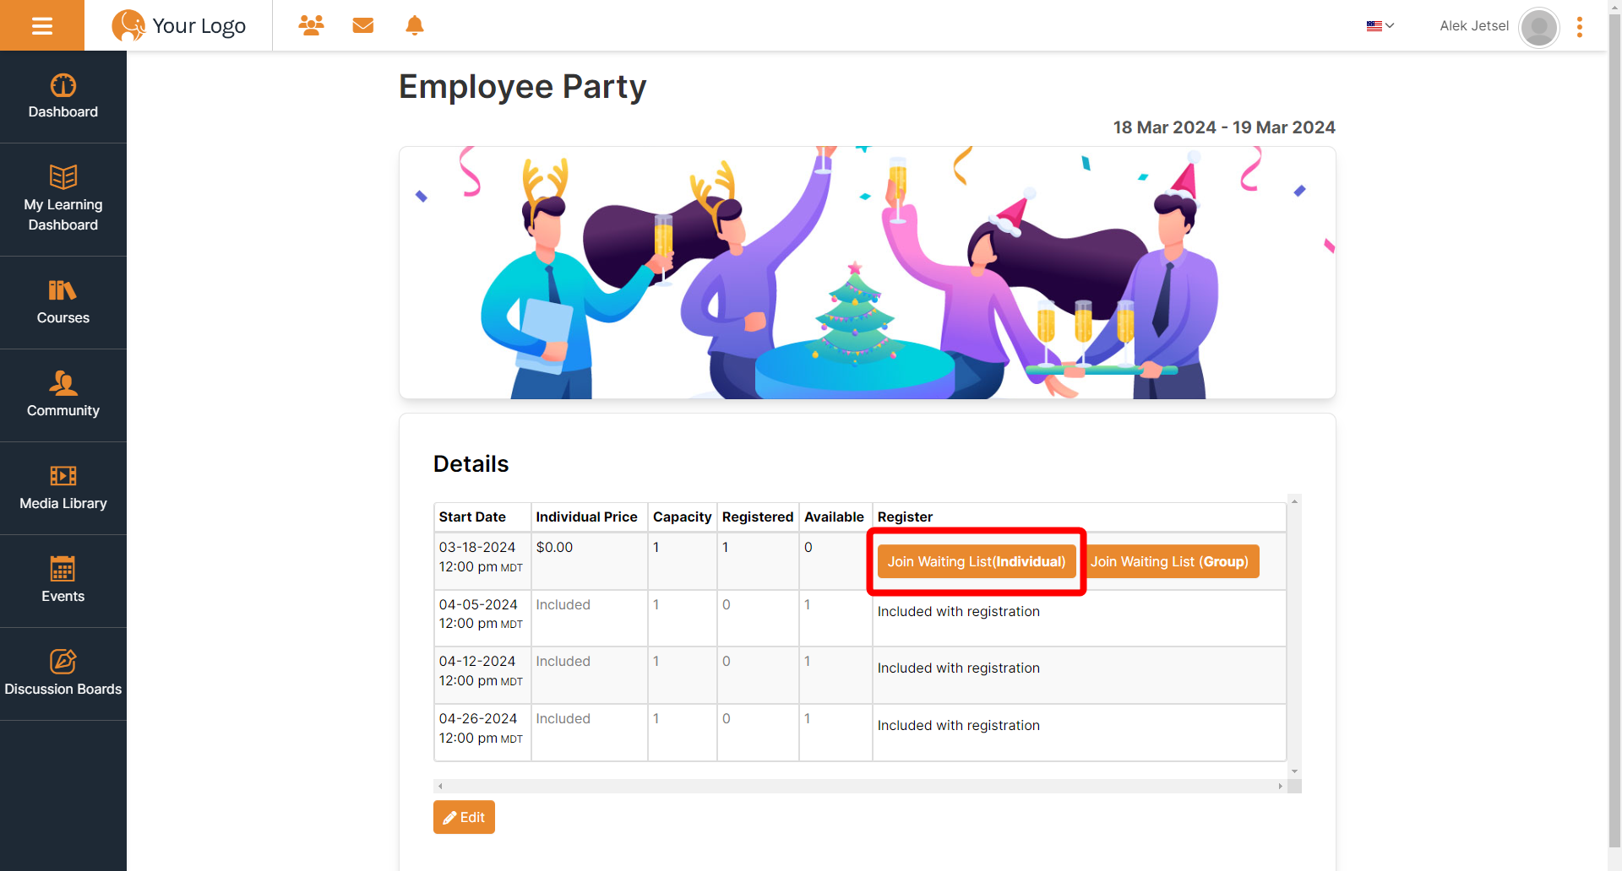Image resolution: width=1622 pixels, height=871 pixels.
Task: Check notifications via the bell icon
Action: click(x=414, y=25)
